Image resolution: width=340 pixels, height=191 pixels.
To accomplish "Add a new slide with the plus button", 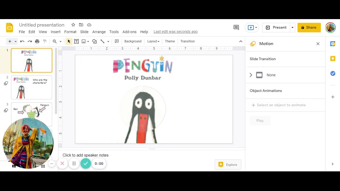I will tap(10, 41).
